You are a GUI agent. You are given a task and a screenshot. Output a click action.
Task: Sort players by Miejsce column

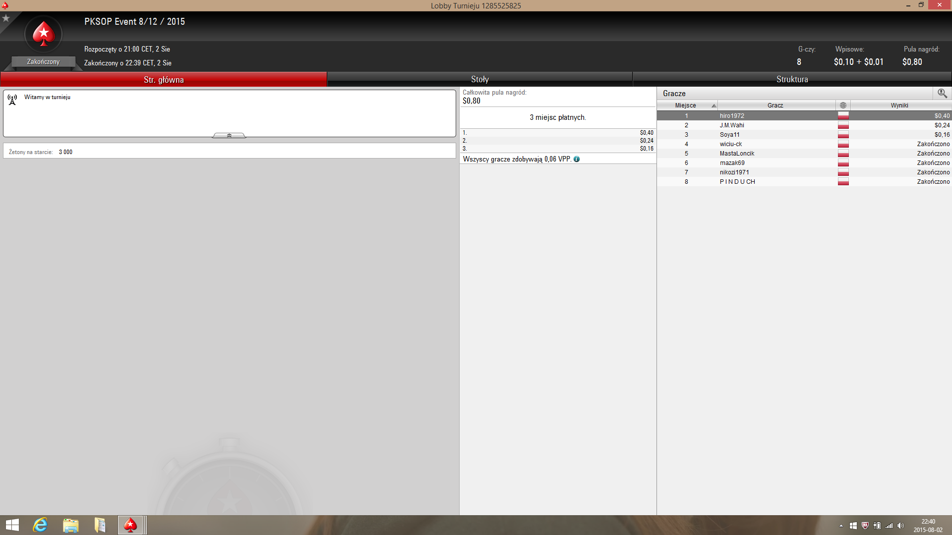click(x=687, y=106)
